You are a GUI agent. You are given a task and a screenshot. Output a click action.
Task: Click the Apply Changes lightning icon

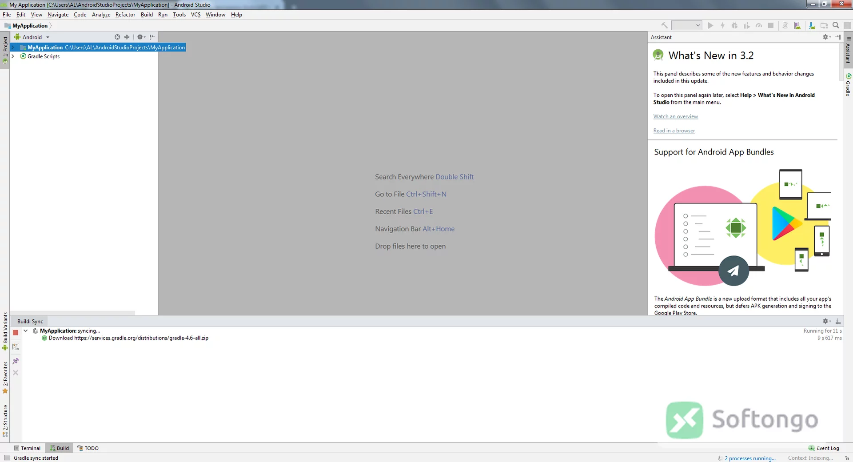click(722, 25)
